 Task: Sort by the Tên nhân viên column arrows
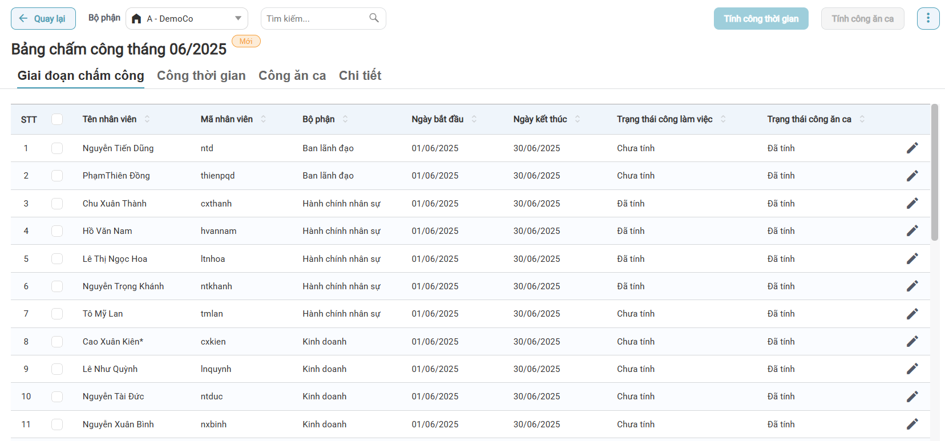click(147, 119)
